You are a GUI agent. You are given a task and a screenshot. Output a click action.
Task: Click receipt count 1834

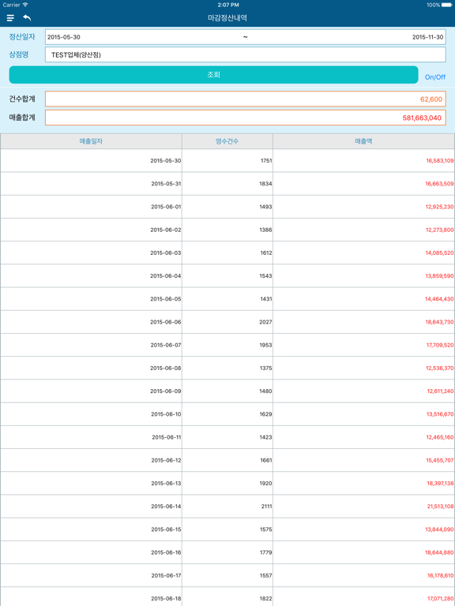[x=265, y=184]
